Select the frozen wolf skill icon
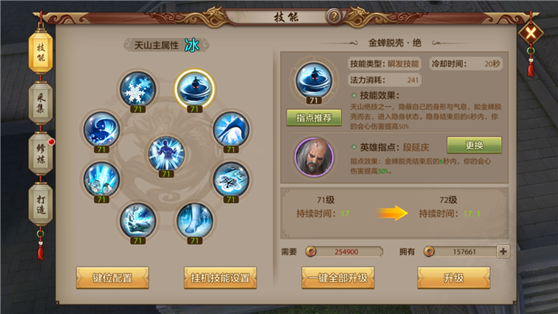Viewport: 558px width, 314px height. point(138,220)
